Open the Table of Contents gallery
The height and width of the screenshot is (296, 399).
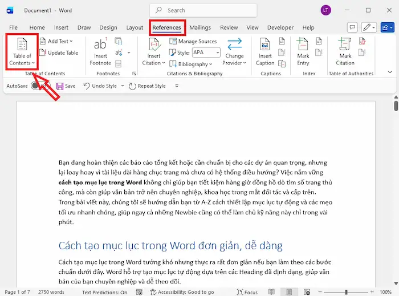point(22,52)
